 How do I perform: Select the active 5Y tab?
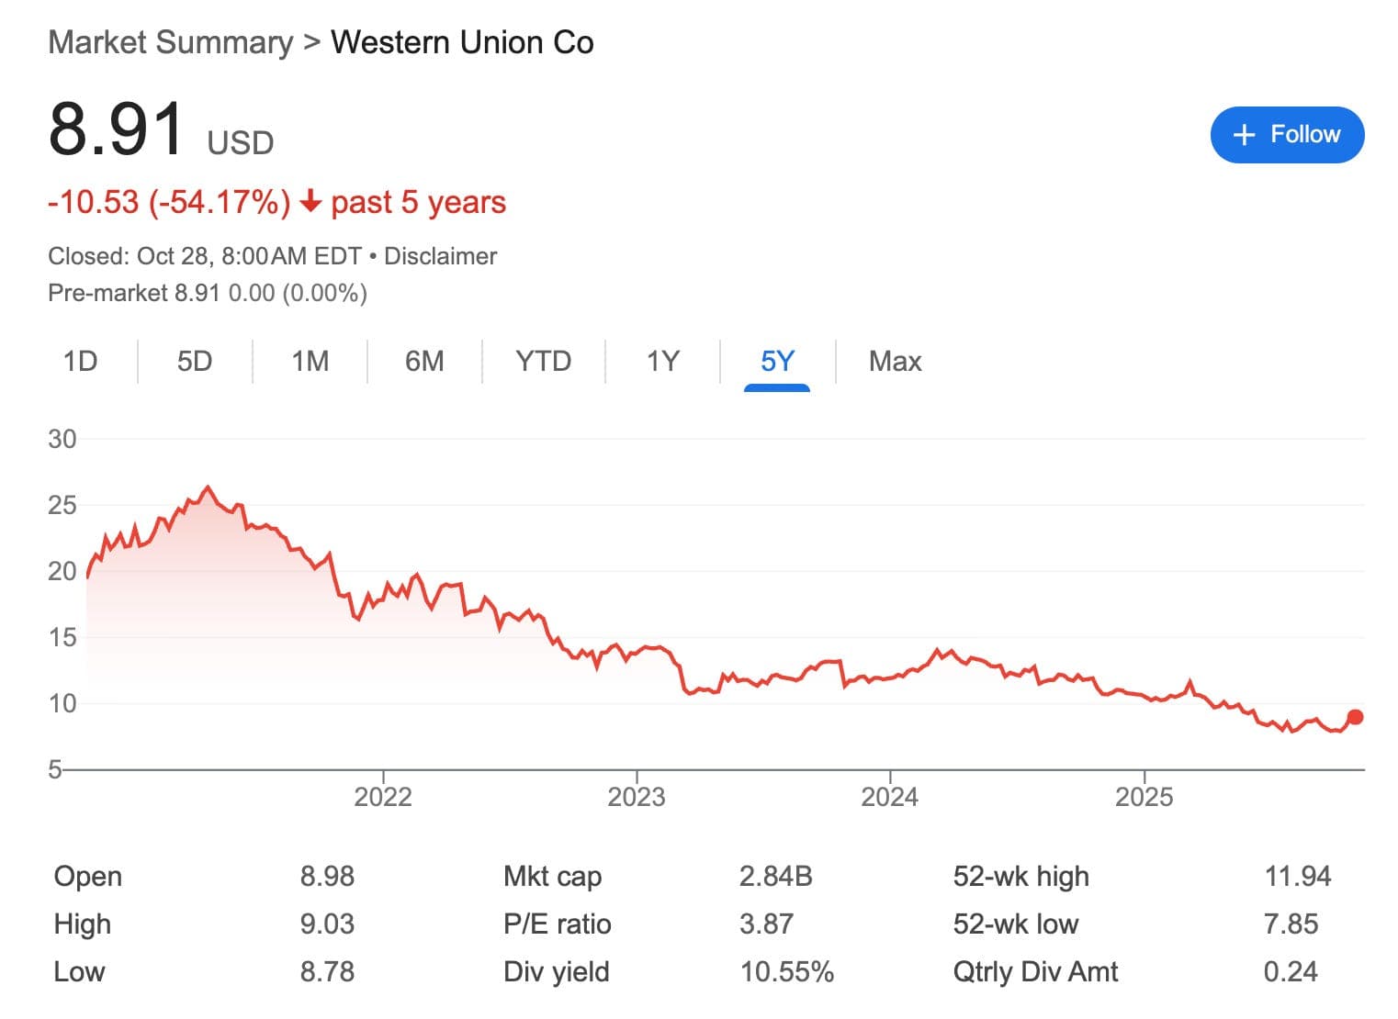[777, 361]
